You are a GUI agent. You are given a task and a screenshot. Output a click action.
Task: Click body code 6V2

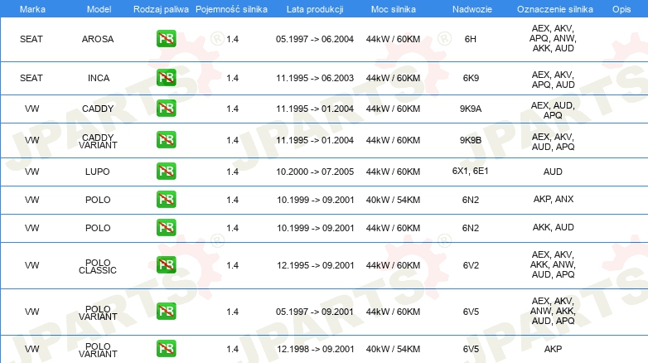point(471,265)
